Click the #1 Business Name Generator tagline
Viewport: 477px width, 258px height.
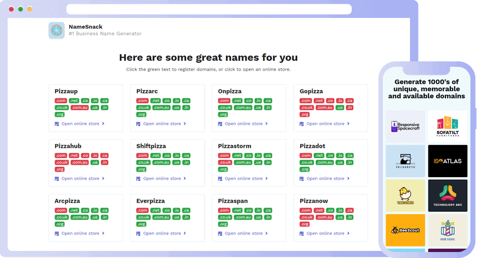click(105, 34)
